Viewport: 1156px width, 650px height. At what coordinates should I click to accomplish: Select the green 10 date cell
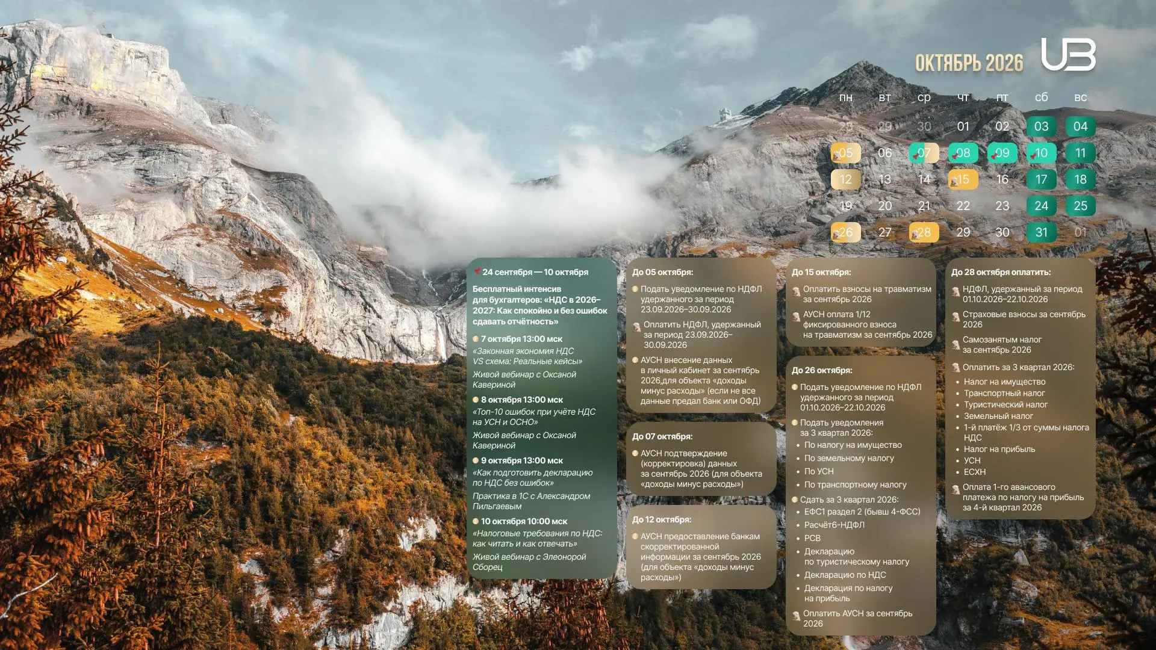(1041, 153)
